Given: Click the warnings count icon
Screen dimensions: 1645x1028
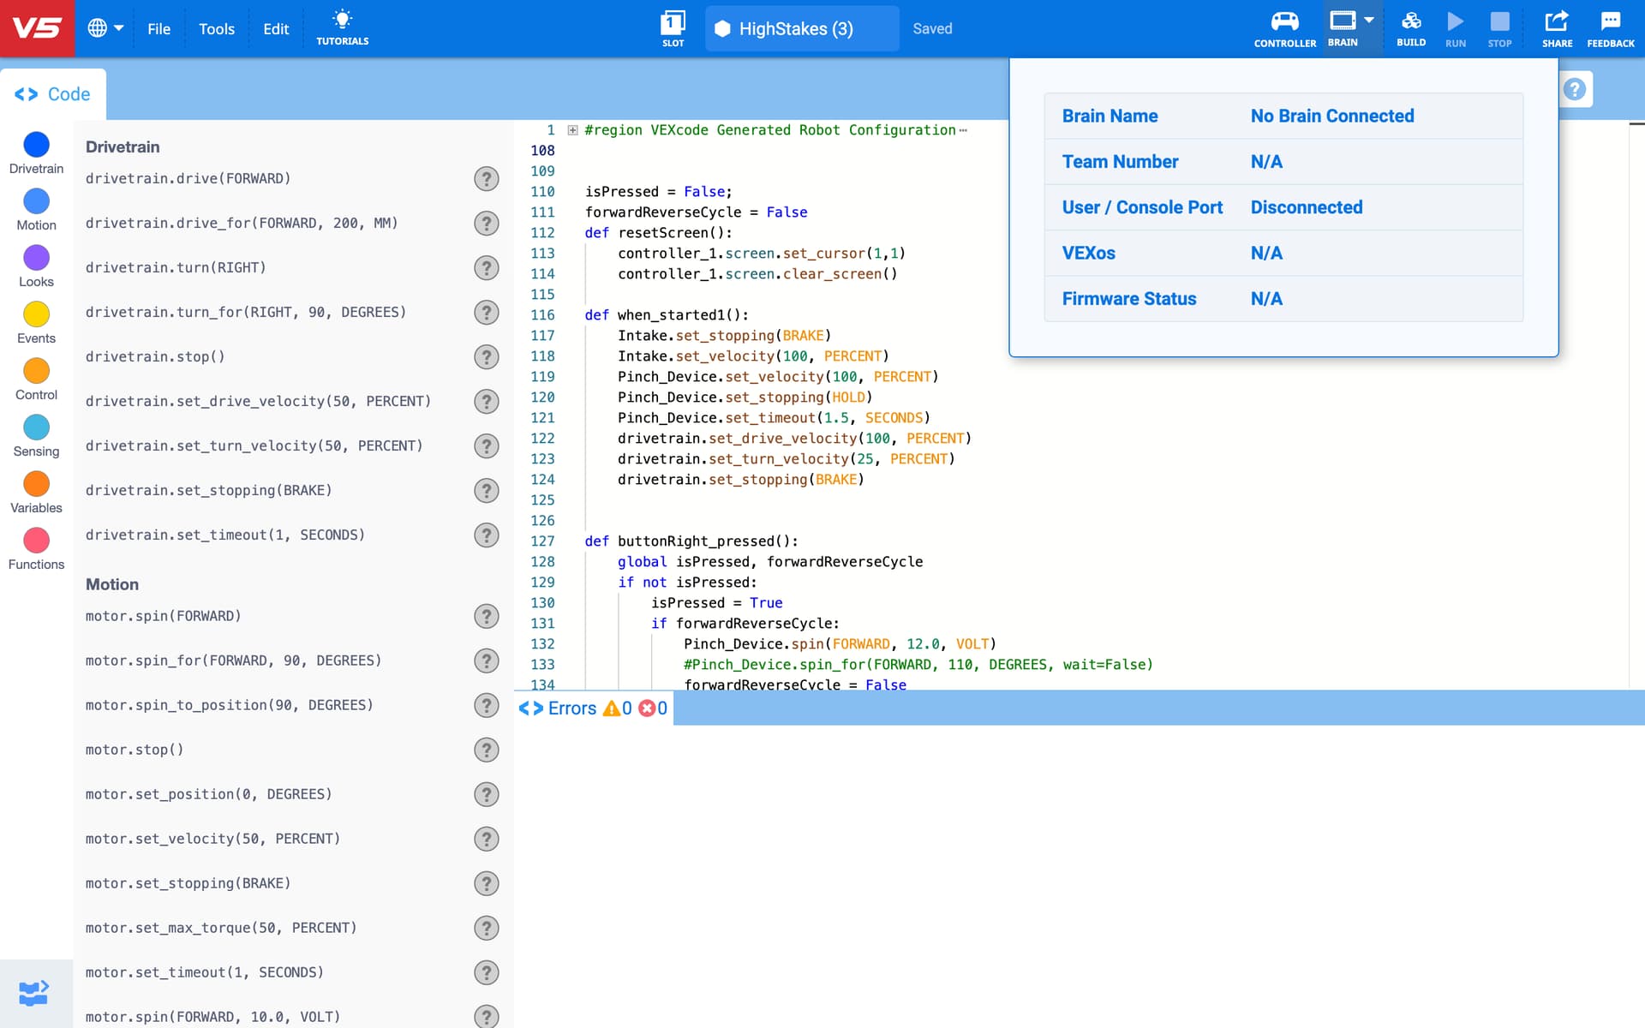Looking at the screenshot, I should tap(612, 708).
